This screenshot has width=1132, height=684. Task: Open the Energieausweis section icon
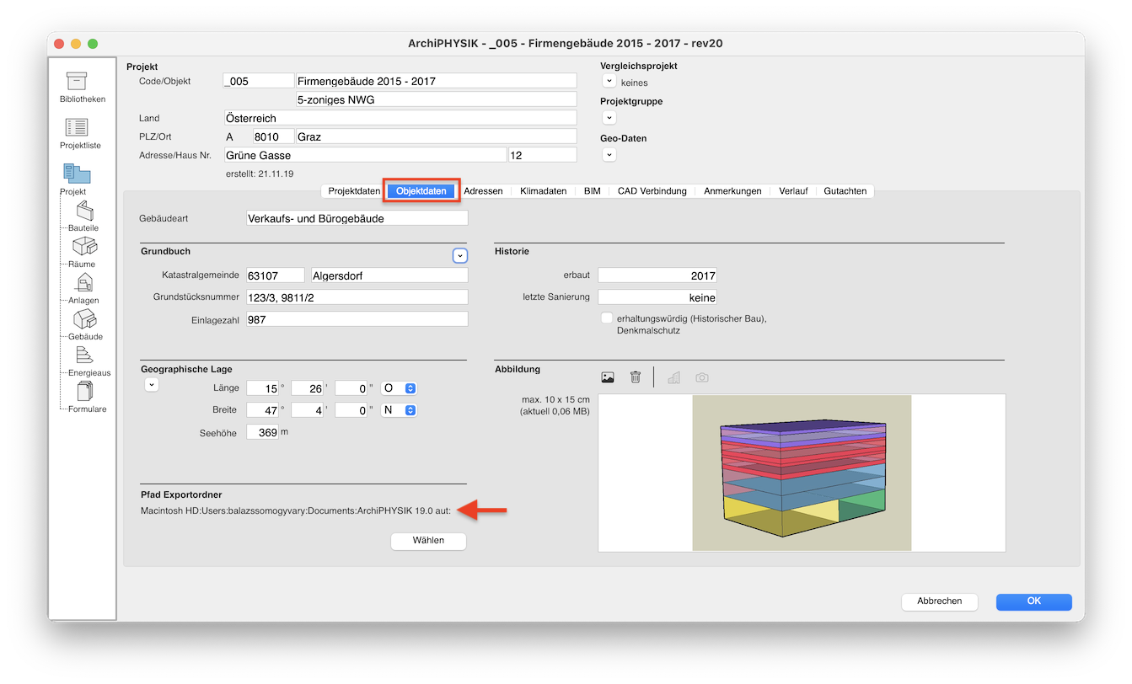(84, 355)
